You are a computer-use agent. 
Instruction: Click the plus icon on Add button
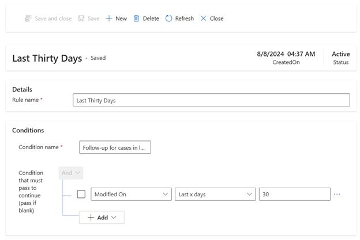(x=91, y=218)
